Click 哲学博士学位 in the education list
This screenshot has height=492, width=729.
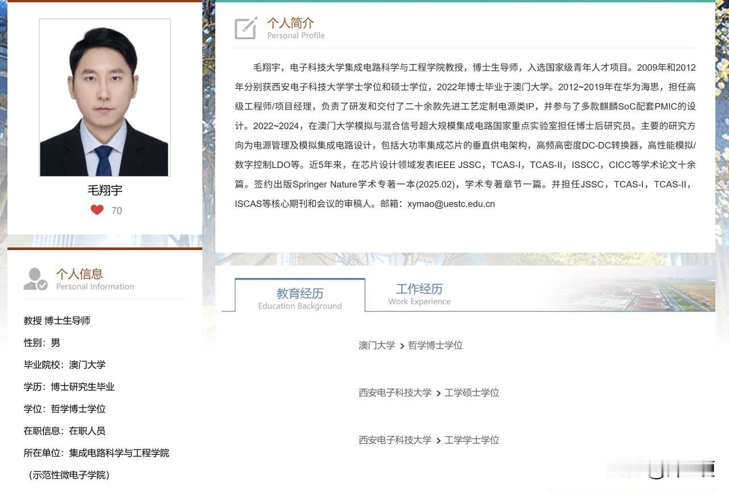[x=436, y=346]
